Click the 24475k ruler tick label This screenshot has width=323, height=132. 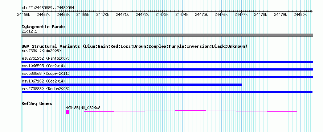pyautogui.click(x=201, y=14)
